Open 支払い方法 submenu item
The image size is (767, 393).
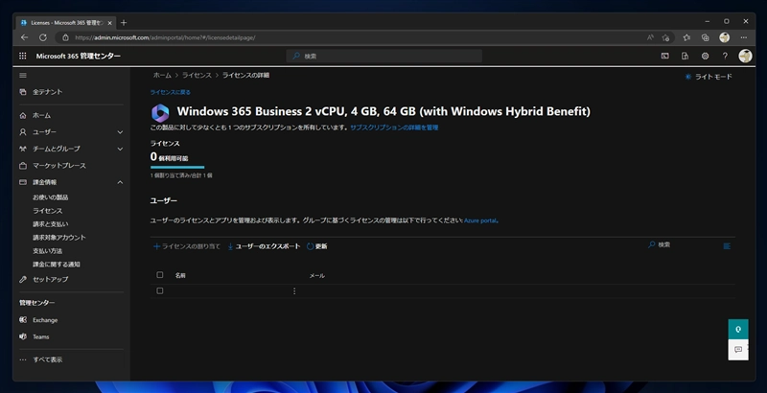pos(47,251)
